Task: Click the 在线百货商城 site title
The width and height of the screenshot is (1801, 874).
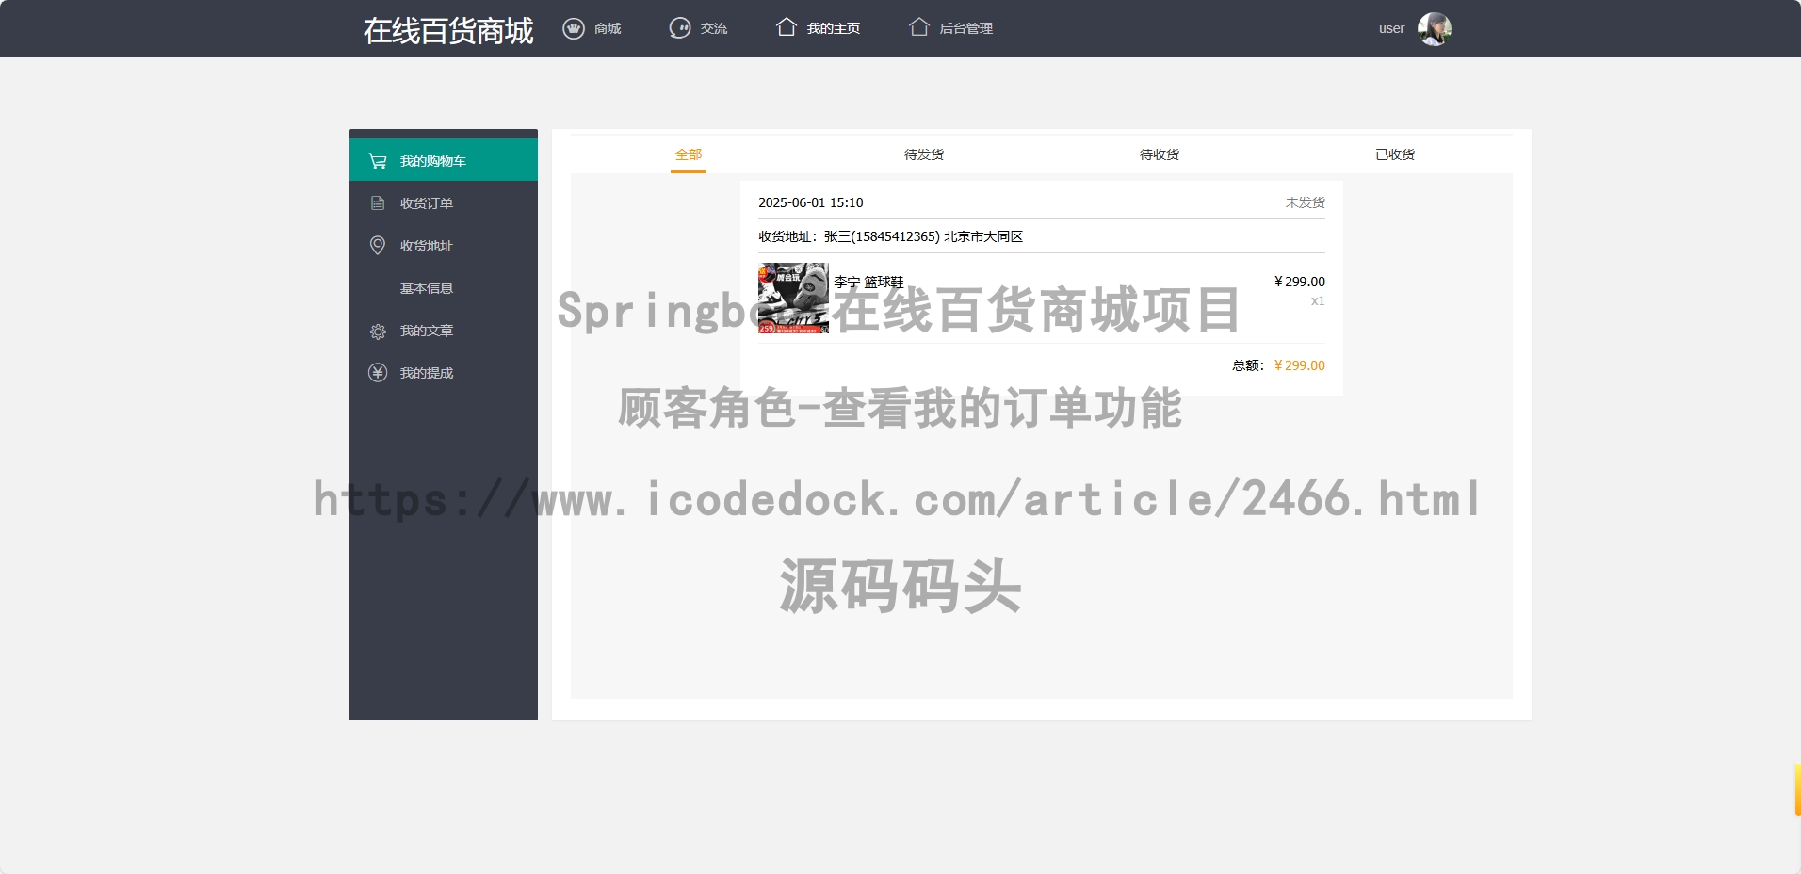Action: click(x=448, y=30)
